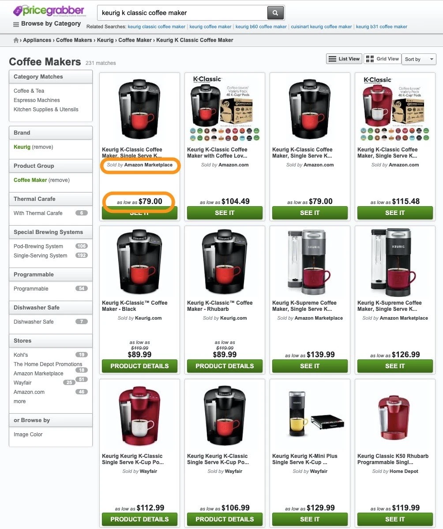This screenshot has width=443, height=529.
Task: Open Browse by Category hamburger menu
Action: click(16, 24)
